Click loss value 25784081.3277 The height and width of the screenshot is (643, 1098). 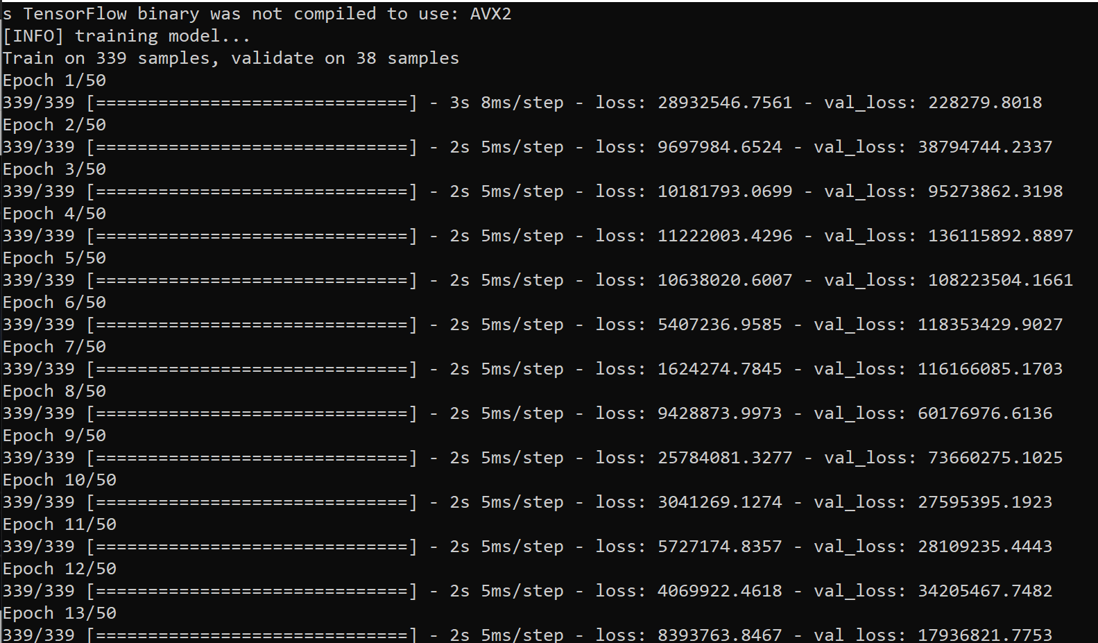click(725, 458)
